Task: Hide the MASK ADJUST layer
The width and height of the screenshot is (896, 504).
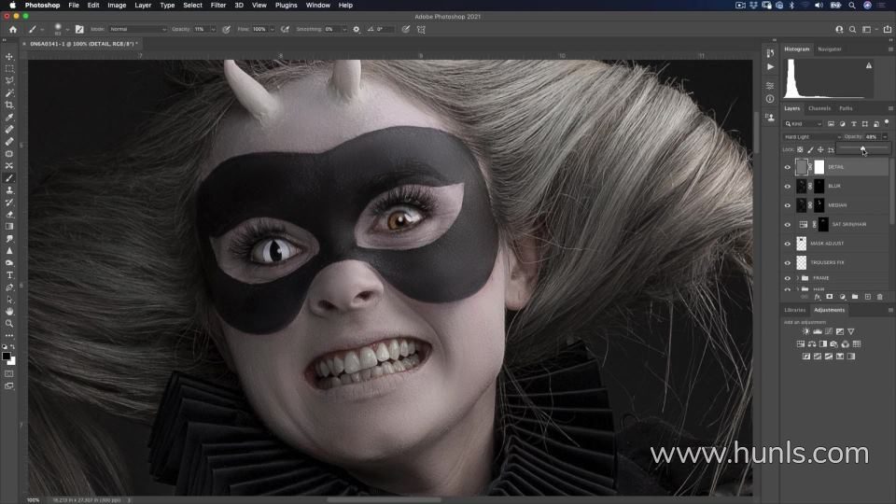Action: tap(787, 244)
